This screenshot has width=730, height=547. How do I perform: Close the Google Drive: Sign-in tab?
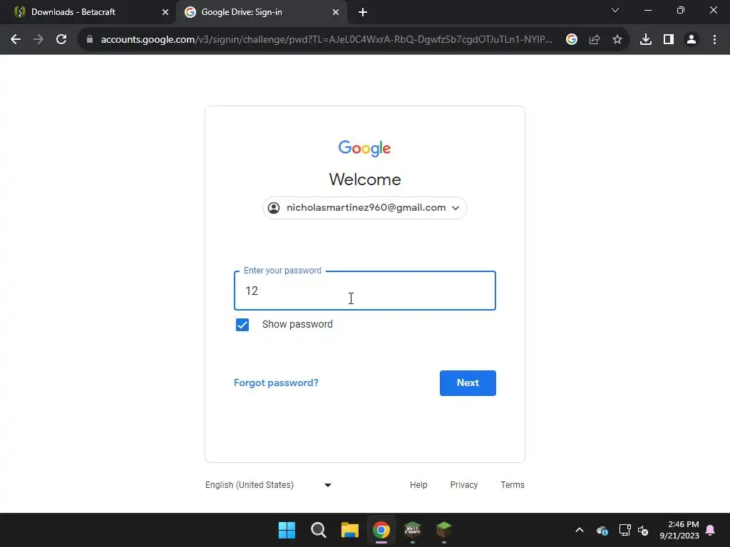point(336,12)
